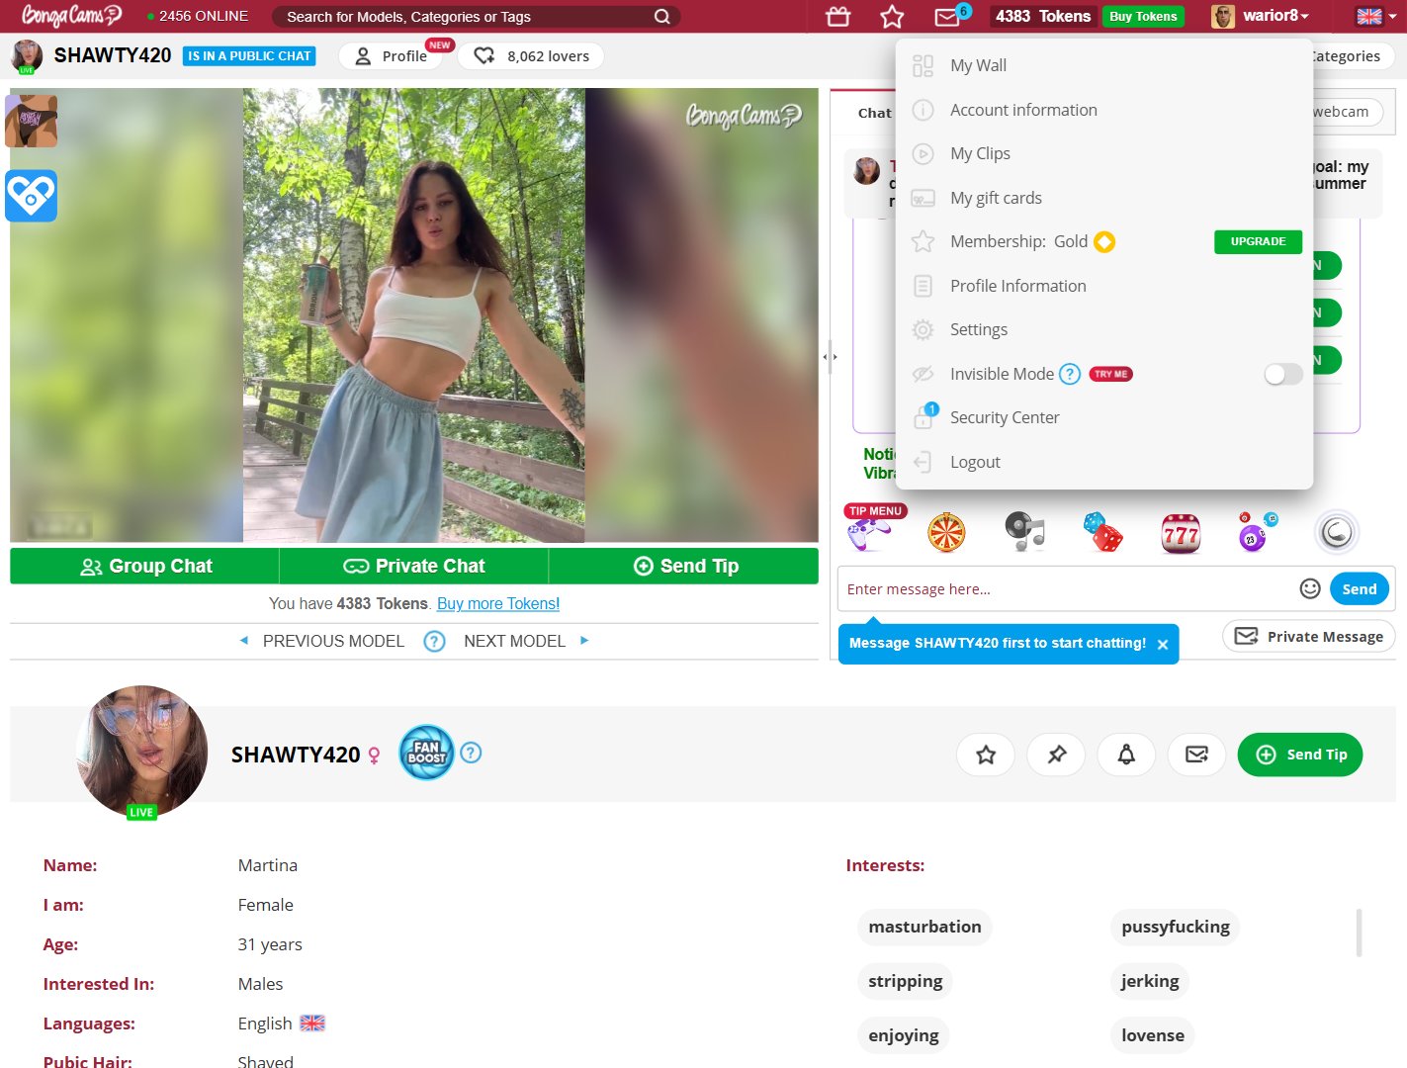Image resolution: width=1407 pixels, height=1068 pixels.
Task: Start a Private Chat
Action: (x=414, y=566)
